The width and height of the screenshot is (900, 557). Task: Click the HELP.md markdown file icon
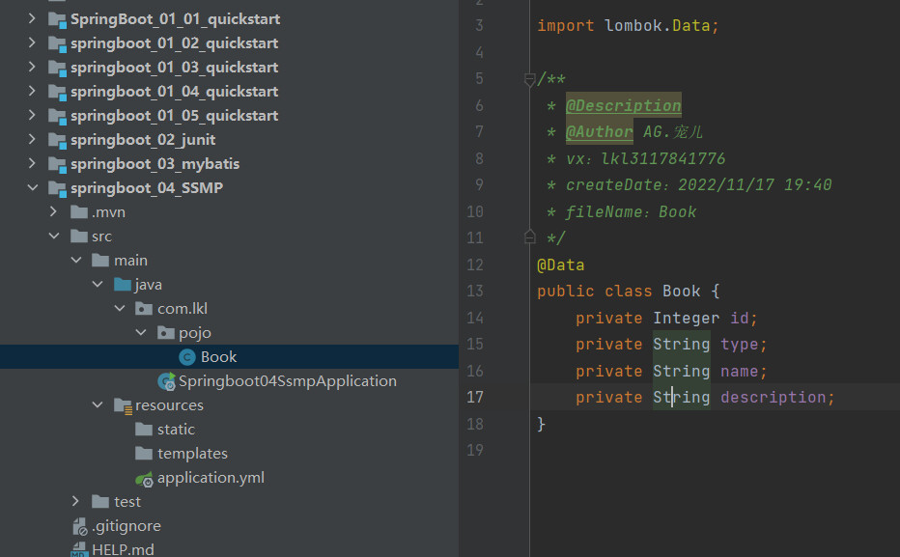coord(78,549)
